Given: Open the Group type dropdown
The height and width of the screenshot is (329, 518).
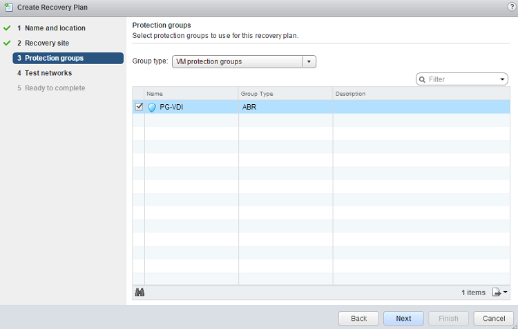Looking at the screenshot, I should pyautogui.click(x=309, y=61).
